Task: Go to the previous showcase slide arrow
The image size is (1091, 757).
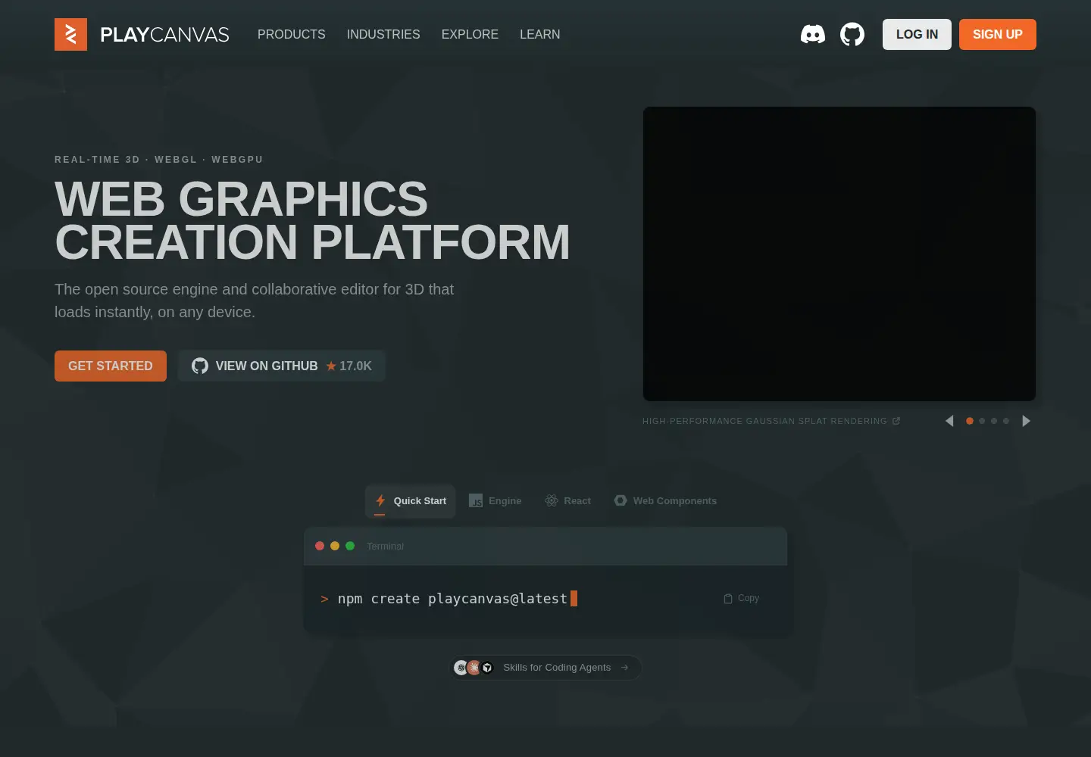Action: coord(949,421)
